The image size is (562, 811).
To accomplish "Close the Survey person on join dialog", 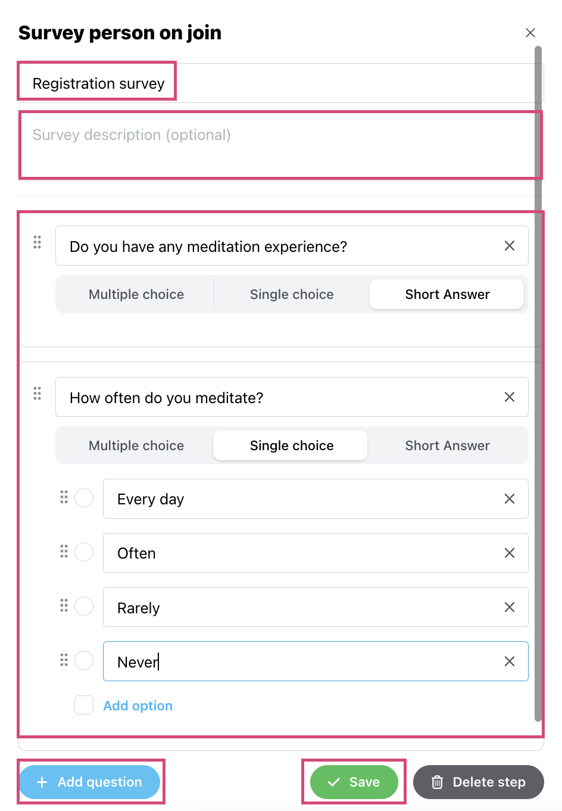I will (x=530, y=33).
